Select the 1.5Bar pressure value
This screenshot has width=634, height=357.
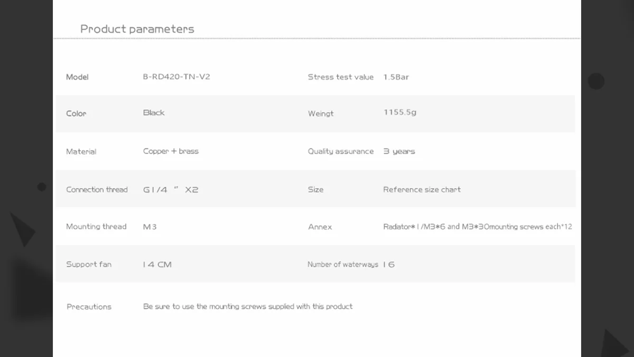(x=396, y=77)
